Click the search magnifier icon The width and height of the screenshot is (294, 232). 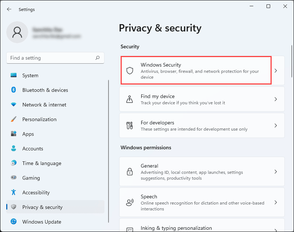click(x=98, y=58)
